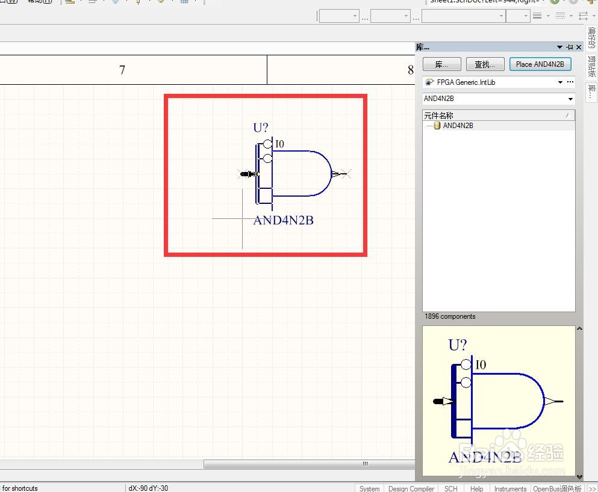Open the Design Compiler panel menu
The width and height of the screenshot is (598, 492).
pyautogui.click(x=411, y=488)
